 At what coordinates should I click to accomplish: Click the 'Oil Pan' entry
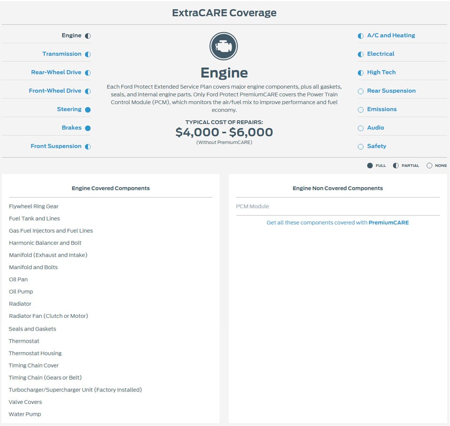[x=18, y=279]
